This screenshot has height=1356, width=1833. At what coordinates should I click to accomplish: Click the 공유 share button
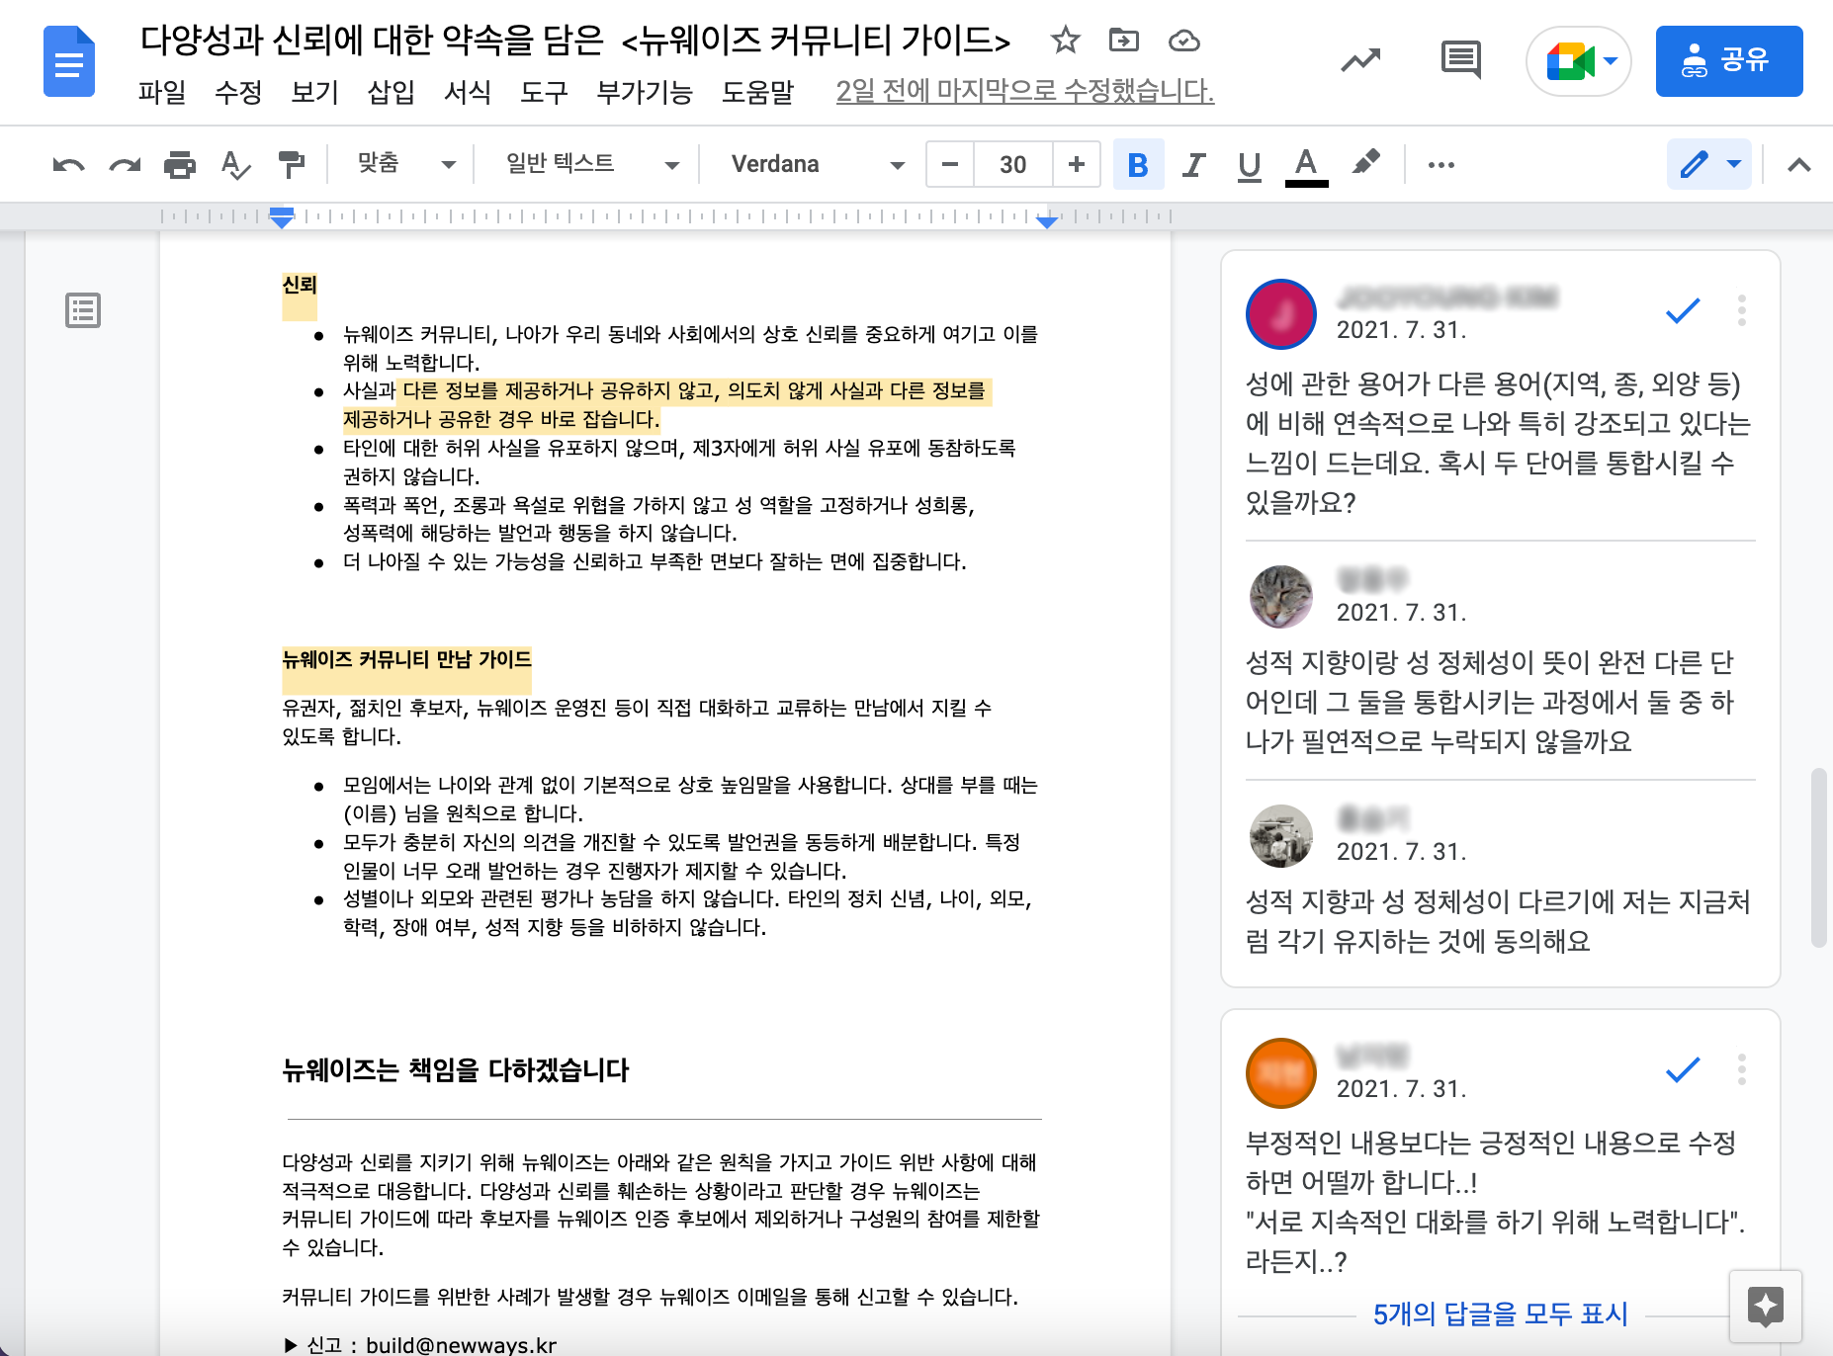(x=1729, y=61)
